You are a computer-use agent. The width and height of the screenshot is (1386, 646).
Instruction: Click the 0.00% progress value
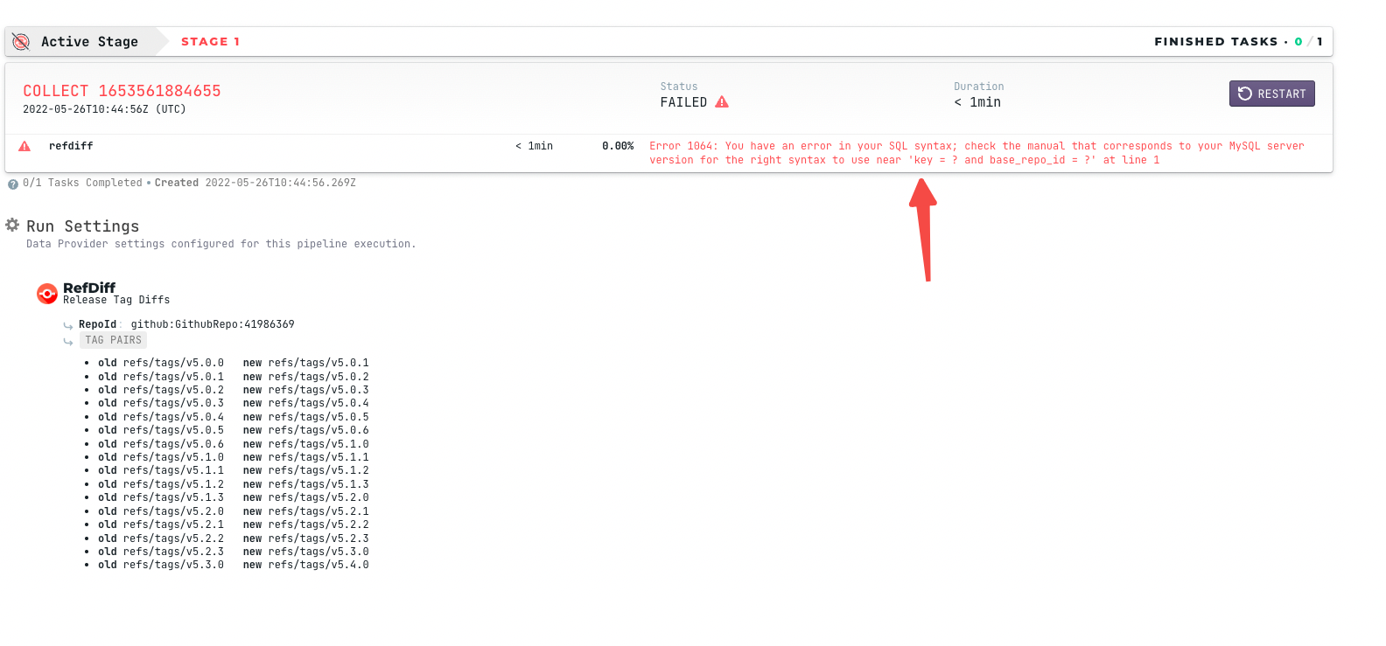click(x=618, y=146)
